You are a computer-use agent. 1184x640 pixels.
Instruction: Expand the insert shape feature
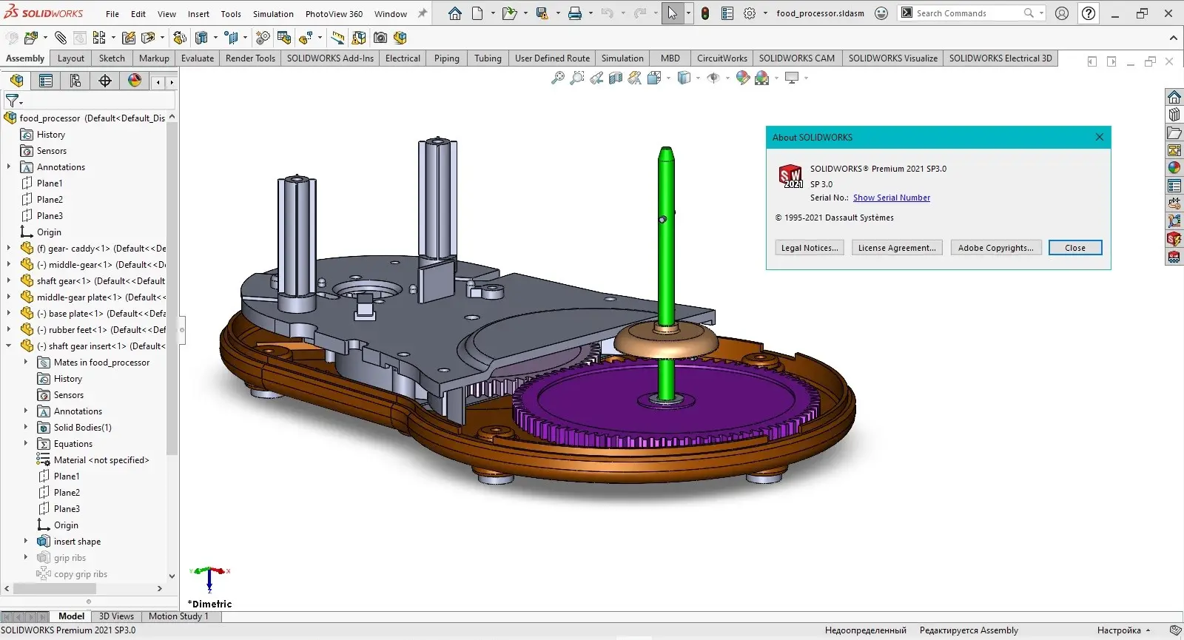(26, 542)
